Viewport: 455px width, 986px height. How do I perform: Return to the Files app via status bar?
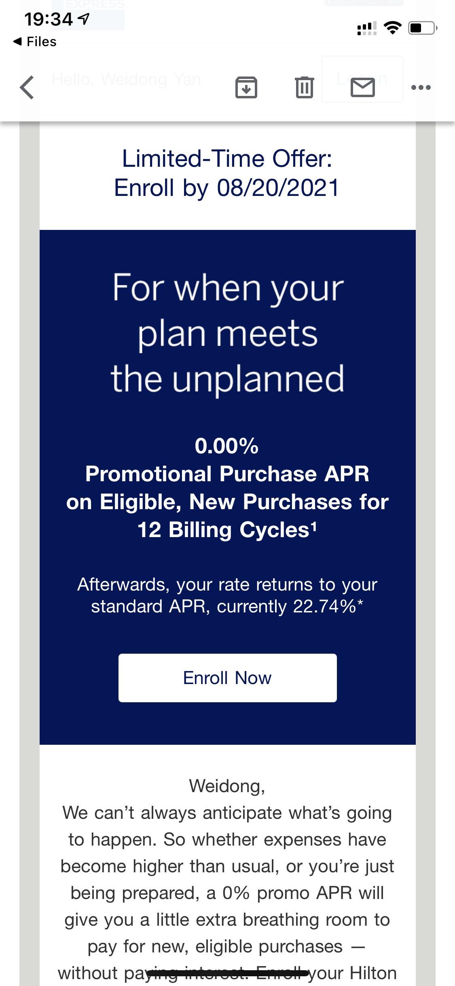click(35, 42)
